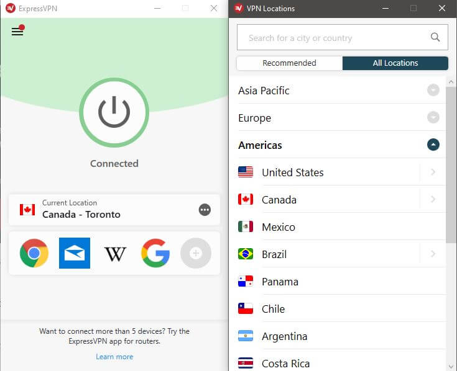Open the ExpressVPN hamburger menu
Screen dimensions: 457x371
tap(17, 31)
